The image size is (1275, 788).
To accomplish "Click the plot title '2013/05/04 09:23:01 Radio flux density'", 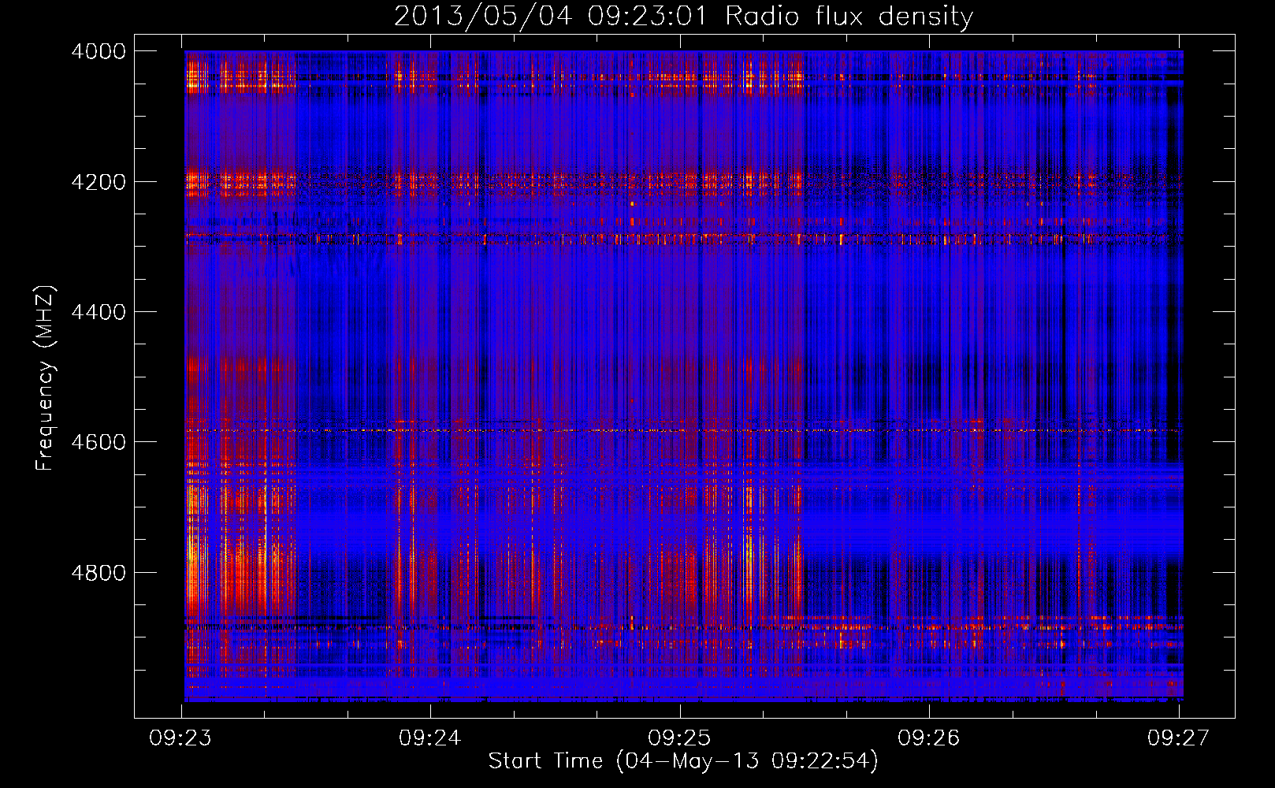I will (x=683, y=16).
